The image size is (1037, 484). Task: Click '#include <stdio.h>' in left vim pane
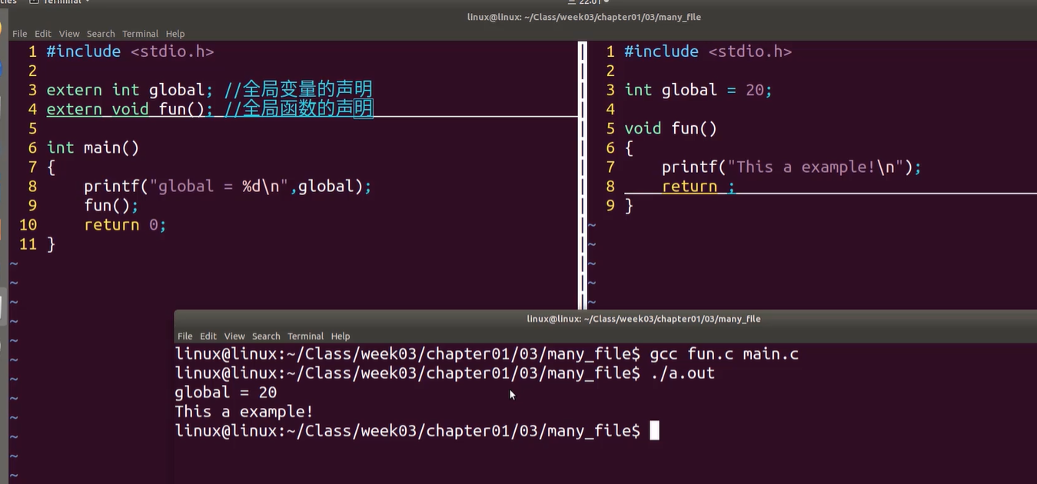click(x=130, y=51)
